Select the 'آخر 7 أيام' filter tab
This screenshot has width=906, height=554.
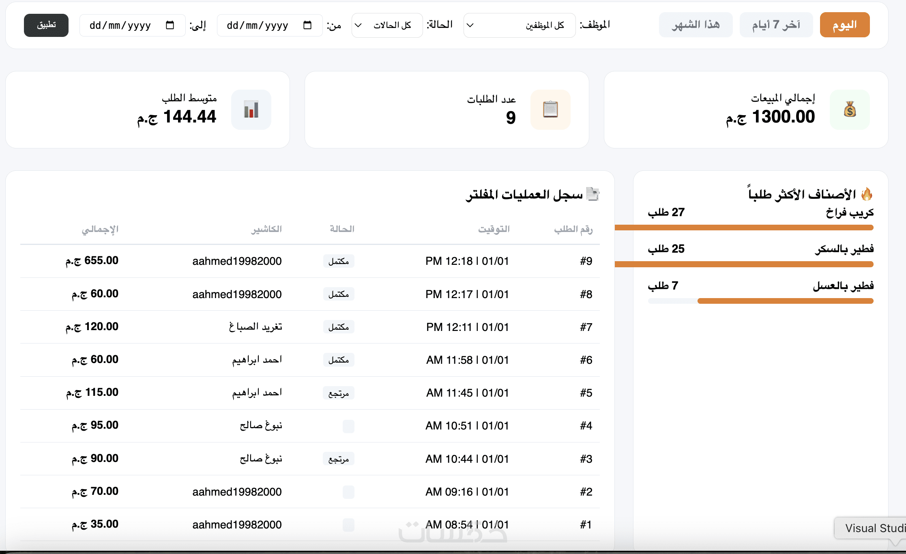pos(776,25)
